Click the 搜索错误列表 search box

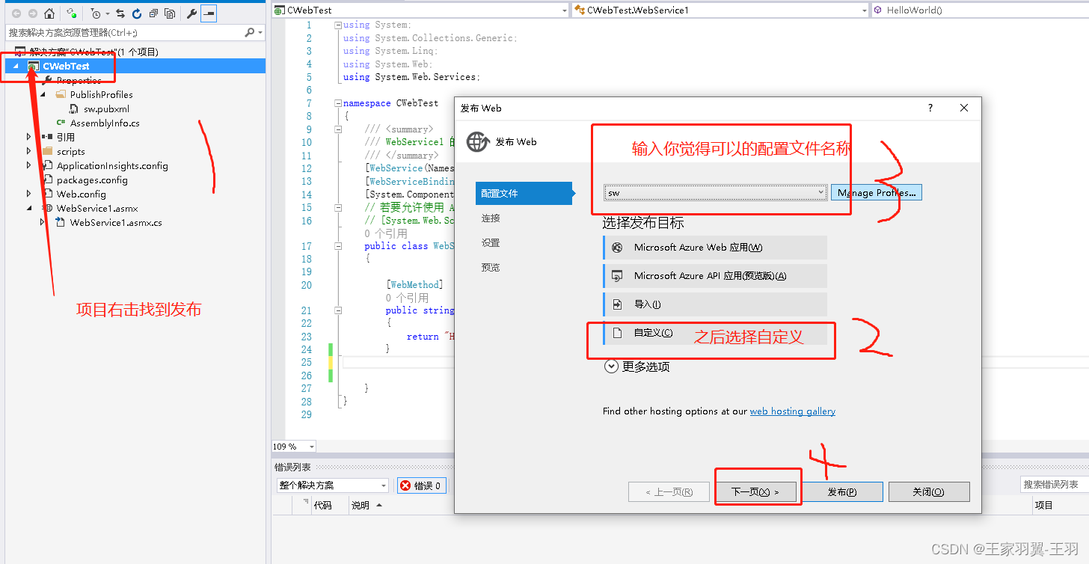click(x=1055, y=485)
